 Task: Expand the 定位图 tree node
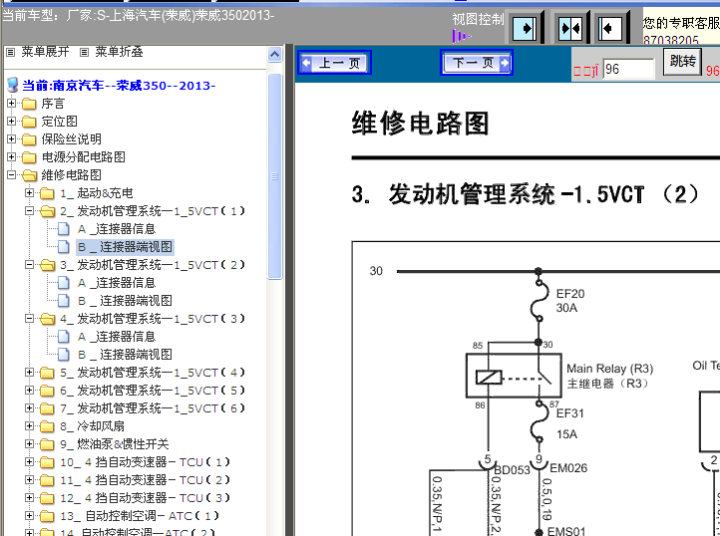(x=12, y=122)
